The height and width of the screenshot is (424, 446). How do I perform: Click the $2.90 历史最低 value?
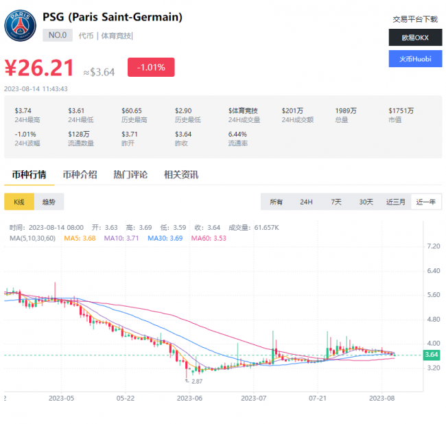point(183,110)
